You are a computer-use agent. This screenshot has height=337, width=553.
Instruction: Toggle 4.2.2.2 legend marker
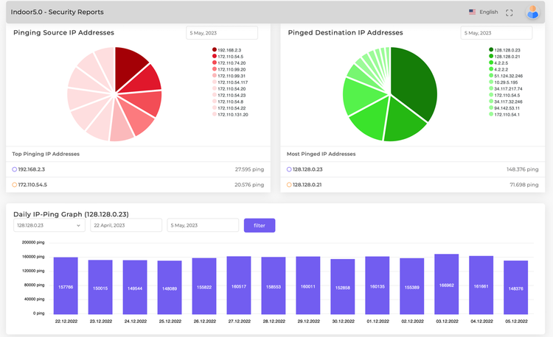491,69
